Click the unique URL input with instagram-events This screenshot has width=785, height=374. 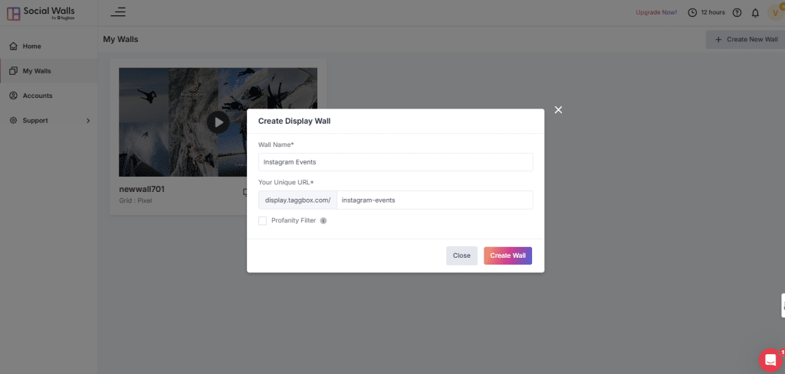435,200
